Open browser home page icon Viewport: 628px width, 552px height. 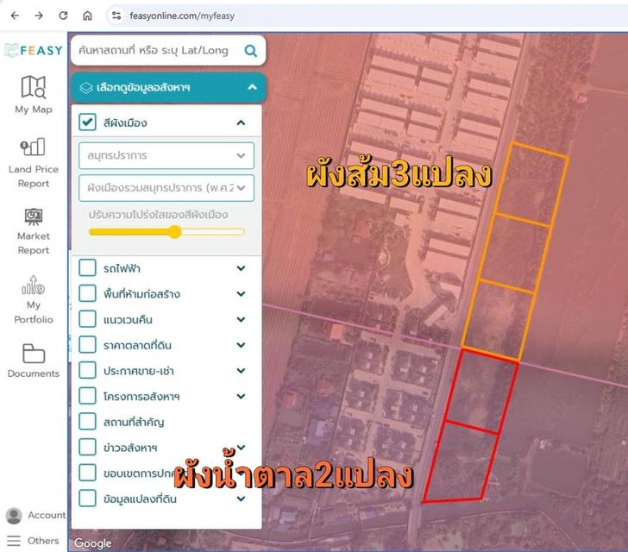point(87,16)
